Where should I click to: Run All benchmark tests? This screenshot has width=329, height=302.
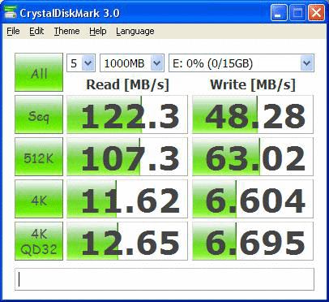click(39, 72)
